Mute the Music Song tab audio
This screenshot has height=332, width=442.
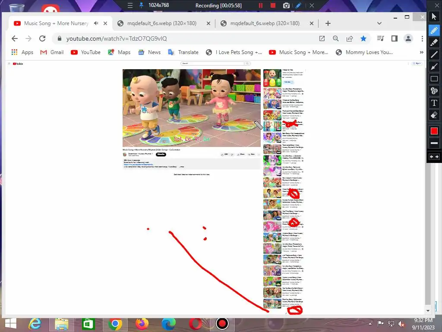pos(96,23)
